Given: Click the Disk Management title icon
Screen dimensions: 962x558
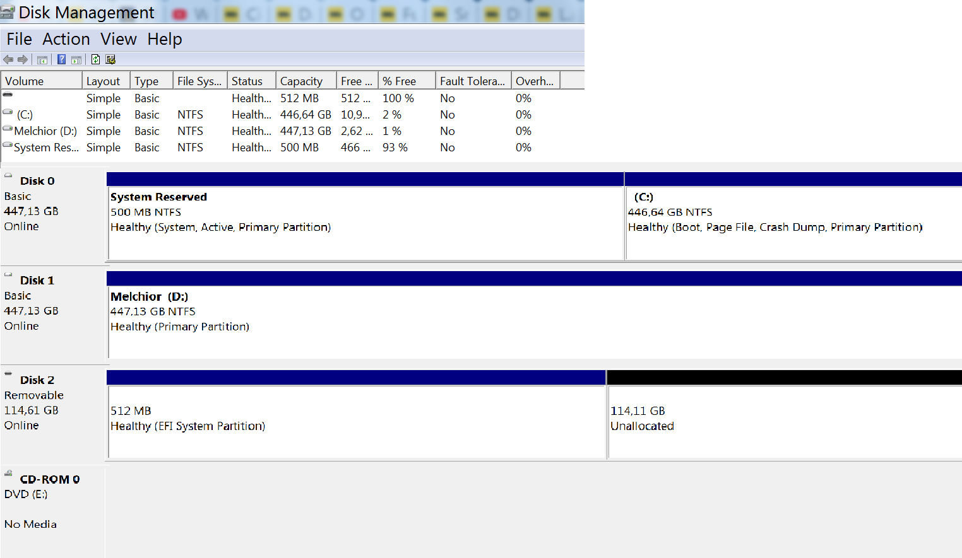Looking at the screenshot, I should pos(8,12).
